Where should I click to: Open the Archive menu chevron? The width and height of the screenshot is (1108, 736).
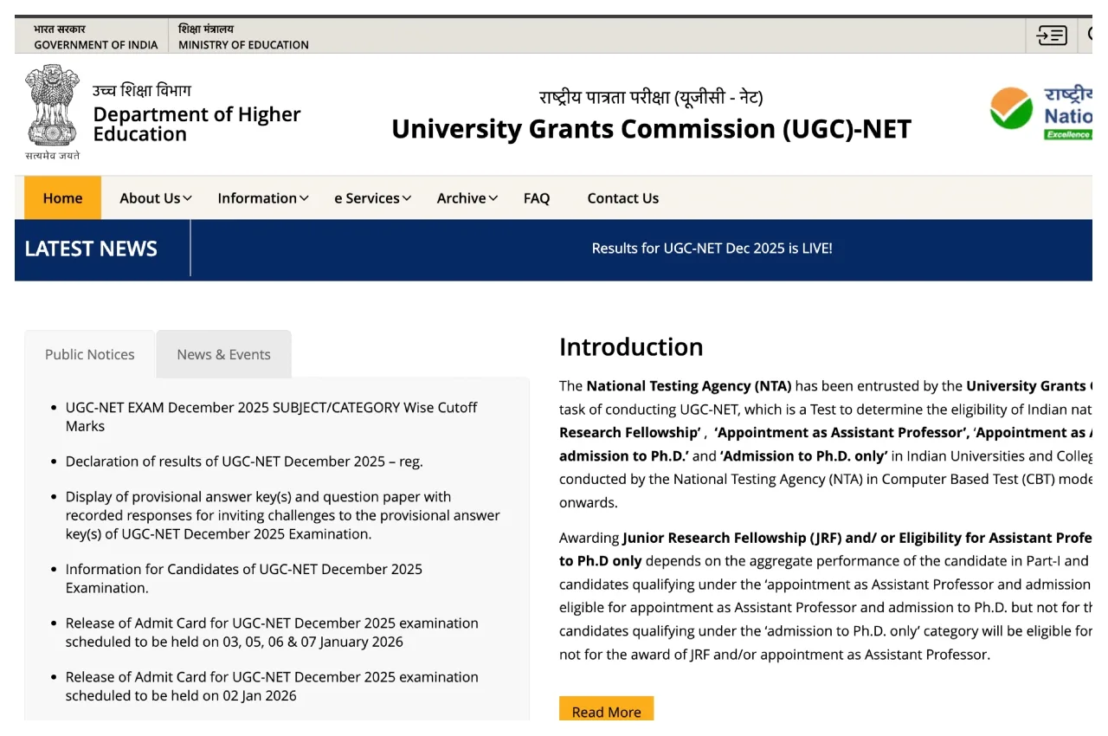(x=493, y=198)
